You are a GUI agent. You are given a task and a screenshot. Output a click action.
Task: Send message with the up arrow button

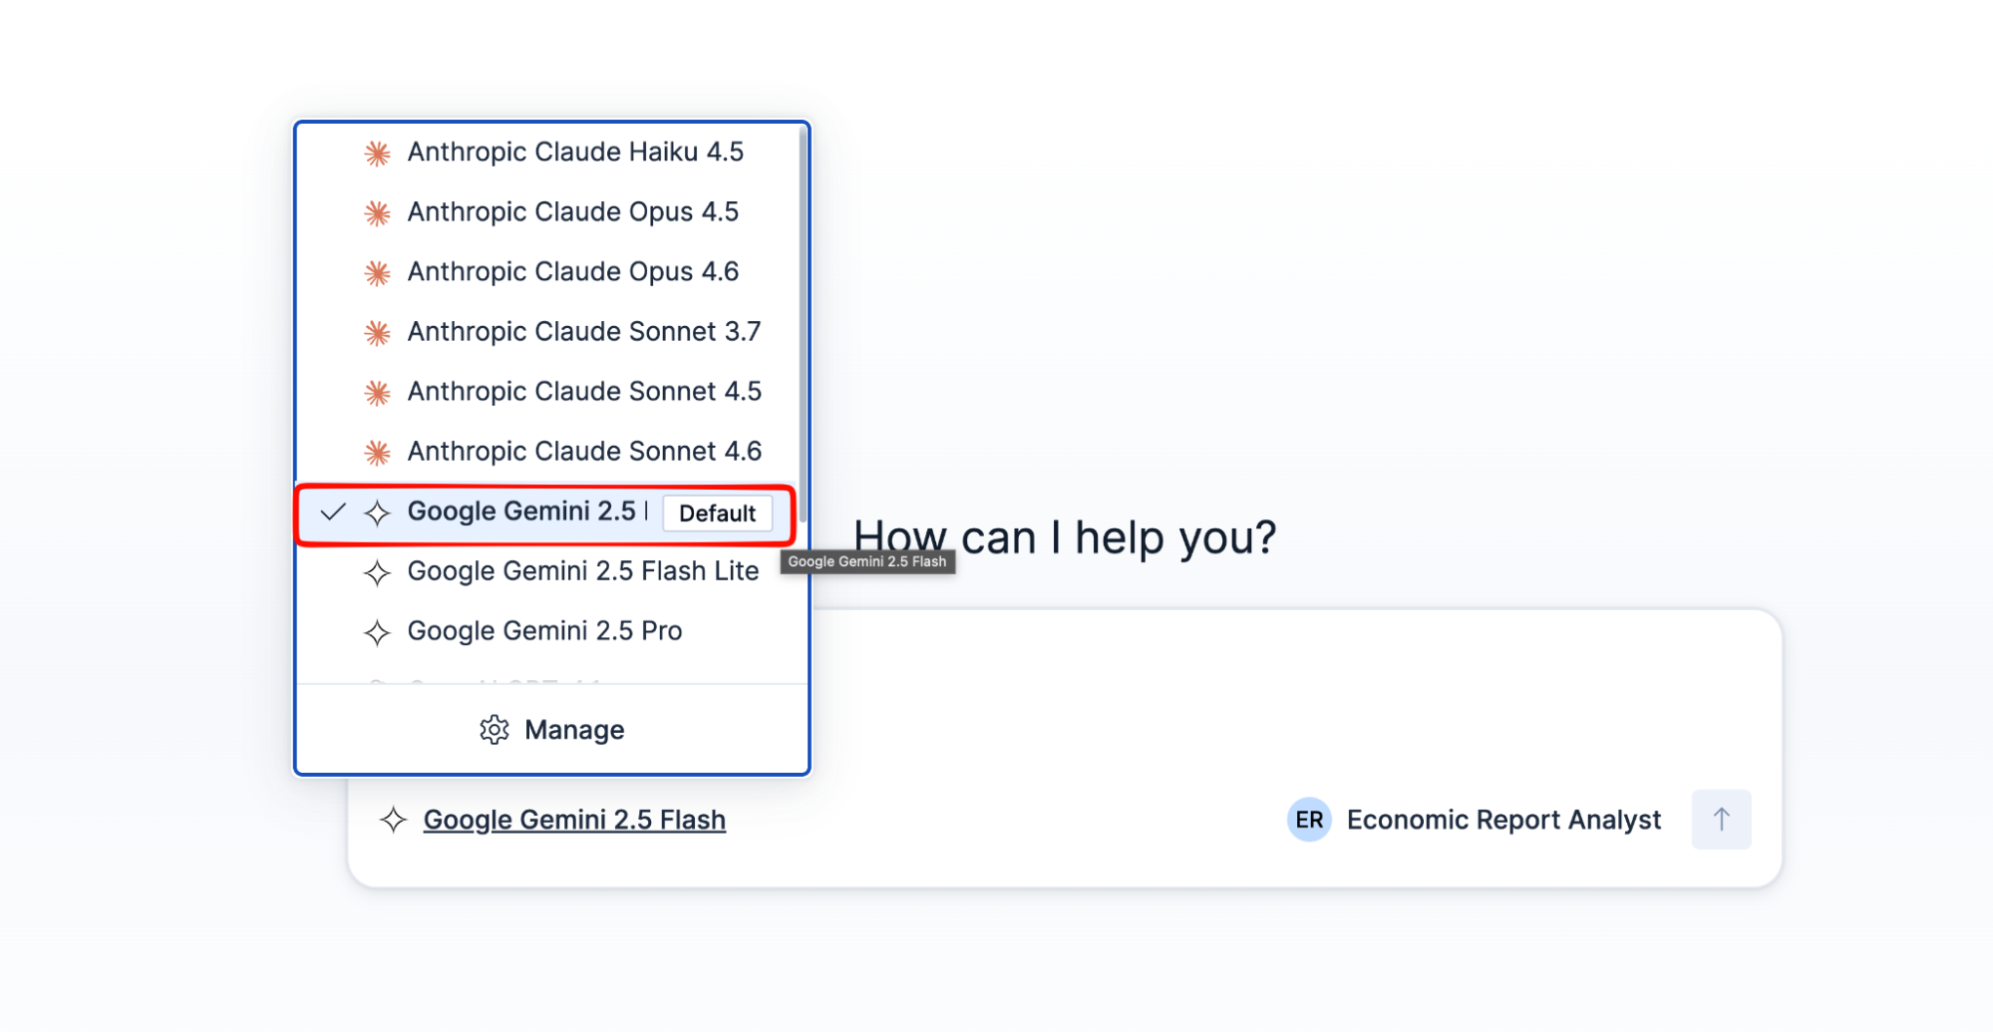pos(1721,820)
